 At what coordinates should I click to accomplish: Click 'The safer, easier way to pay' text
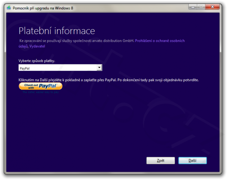click(x=40, y=92)
